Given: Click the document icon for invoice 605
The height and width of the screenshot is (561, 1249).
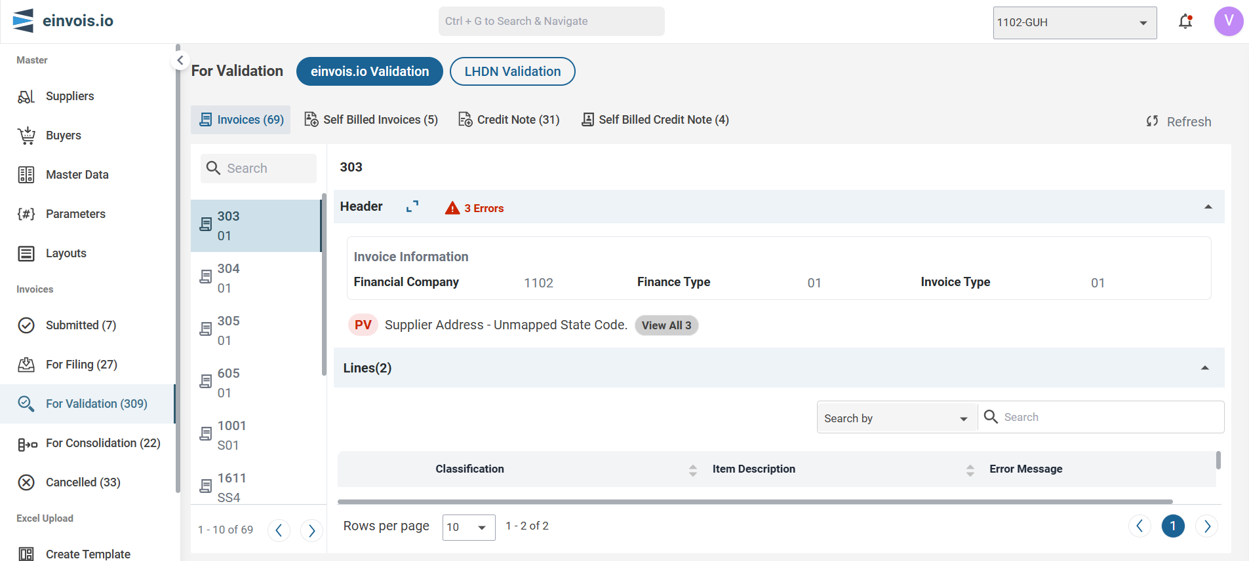Looking at the screenshot, I should coord(206,382).
